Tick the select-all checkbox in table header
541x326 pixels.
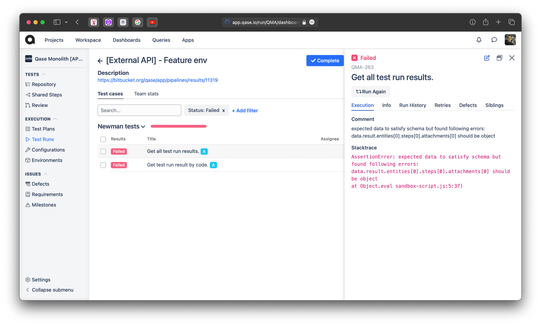[103, 139]
